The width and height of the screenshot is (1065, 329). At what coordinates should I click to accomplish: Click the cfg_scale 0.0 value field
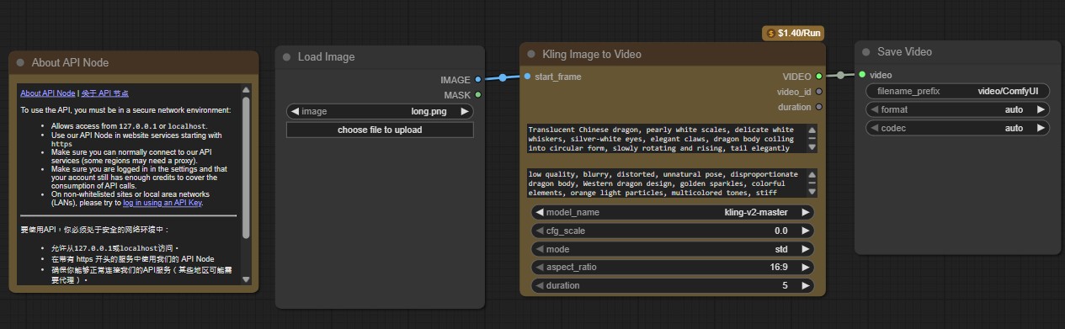click(x=674, y=231)
